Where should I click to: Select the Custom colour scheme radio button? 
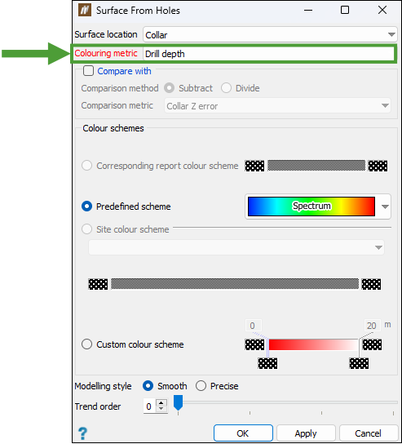point(86,344)
